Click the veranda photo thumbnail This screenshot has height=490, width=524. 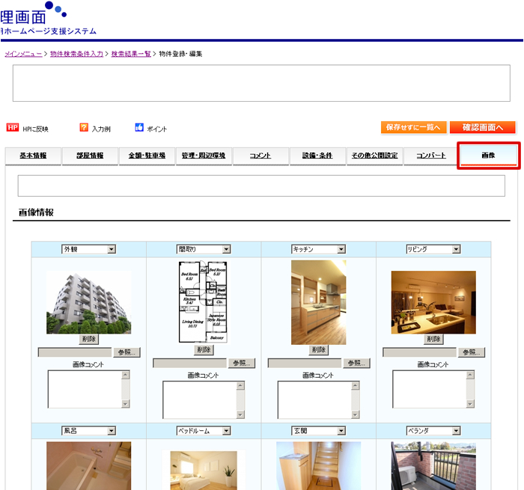[x=433, y=466]
